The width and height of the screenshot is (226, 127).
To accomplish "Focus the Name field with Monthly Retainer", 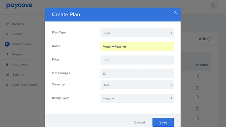I will [137, 46].
